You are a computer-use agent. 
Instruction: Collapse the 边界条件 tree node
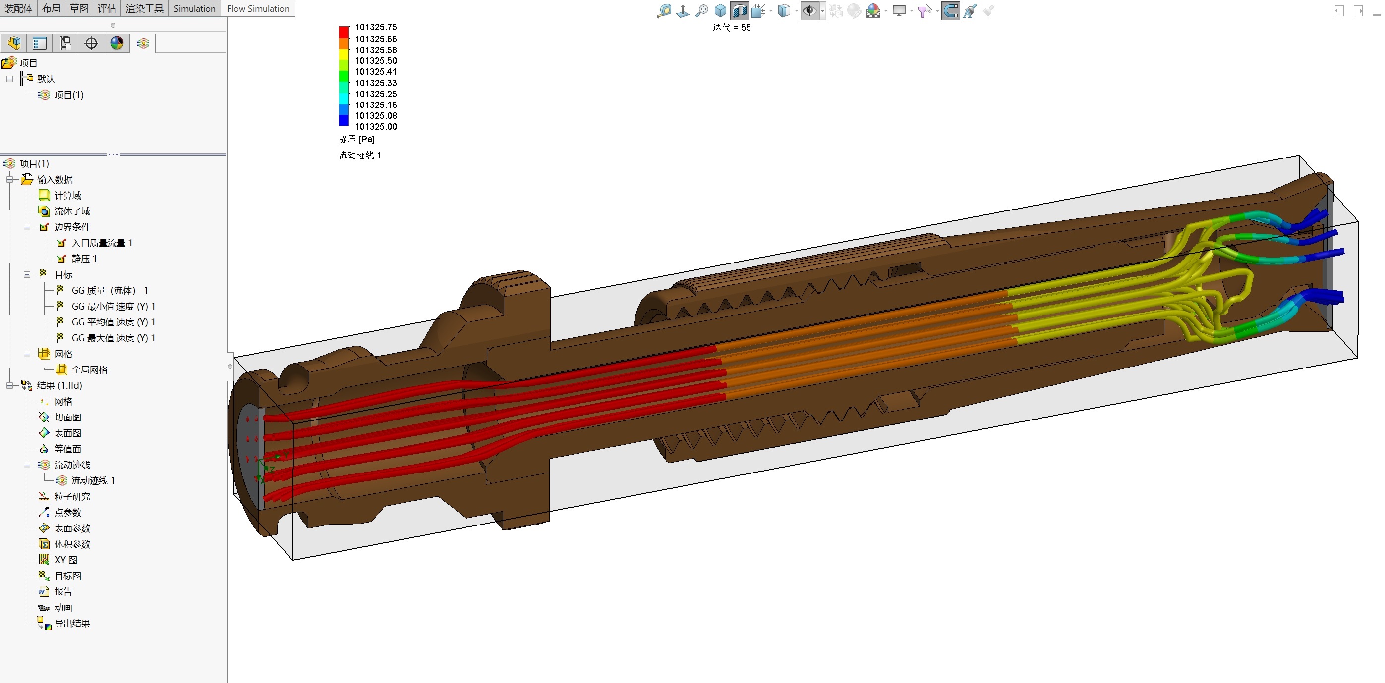[26, 227]
